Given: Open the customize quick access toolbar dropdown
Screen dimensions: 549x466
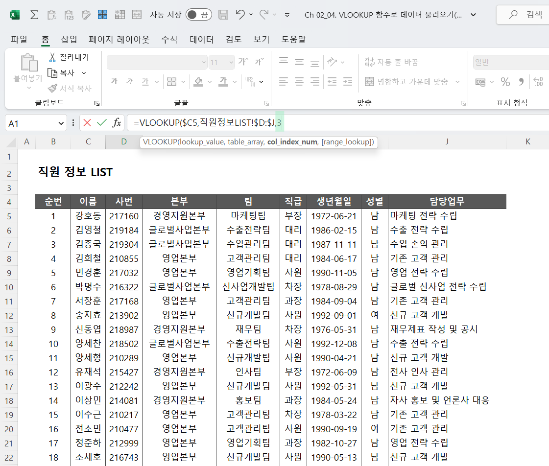Looking at the screenshot, I should coord(287,15).
